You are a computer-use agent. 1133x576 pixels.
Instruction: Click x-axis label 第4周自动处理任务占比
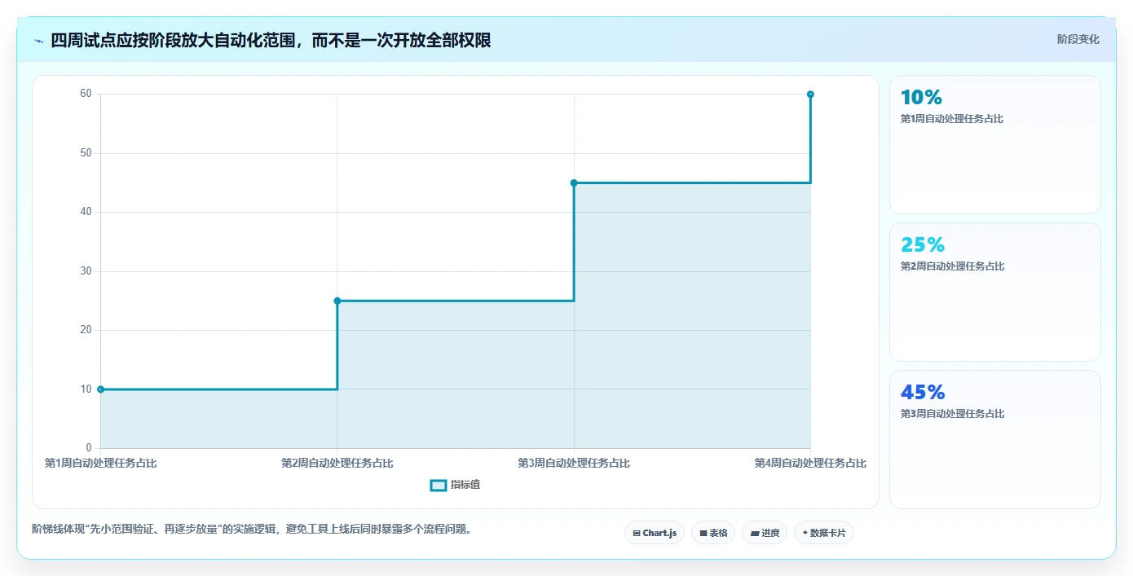pos(810,464)
